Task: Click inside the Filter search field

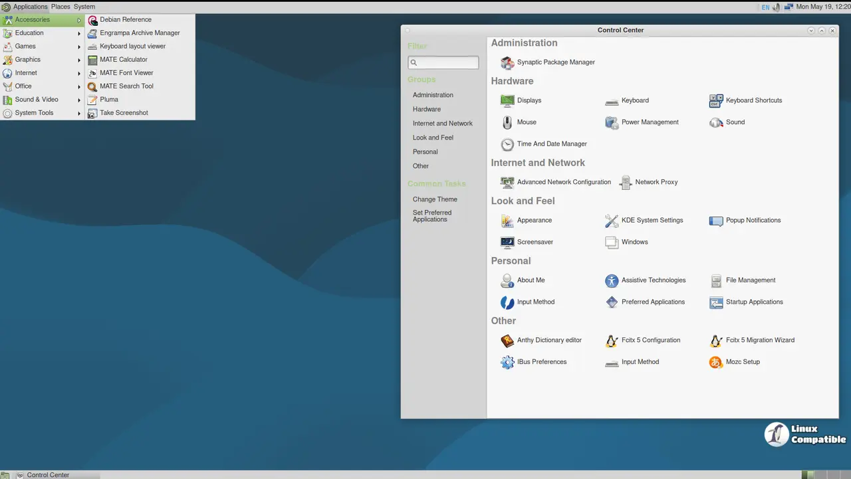Action: point(443,62)
